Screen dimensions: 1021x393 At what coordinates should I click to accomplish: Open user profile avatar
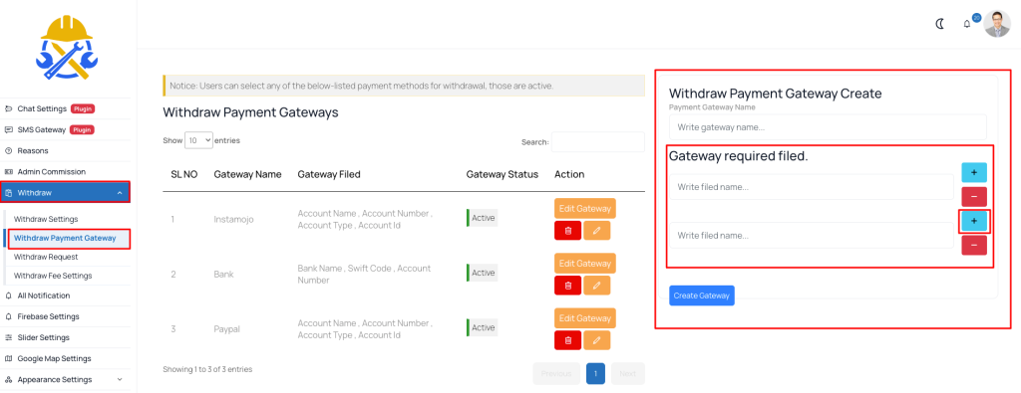click(997, 24)
